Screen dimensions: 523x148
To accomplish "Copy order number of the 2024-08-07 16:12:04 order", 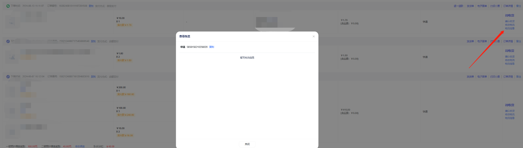I will [93, 77].
